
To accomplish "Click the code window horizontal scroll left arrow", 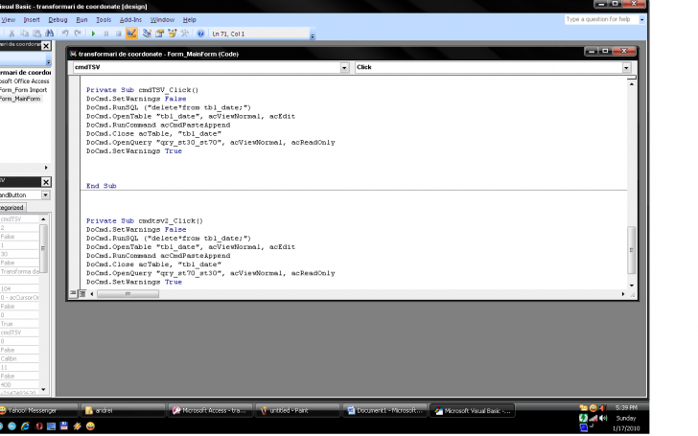I will point(92,293).
